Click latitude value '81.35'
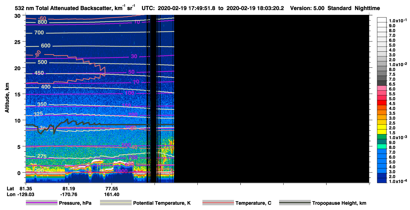Screen dimensions: 410x210 26,189
